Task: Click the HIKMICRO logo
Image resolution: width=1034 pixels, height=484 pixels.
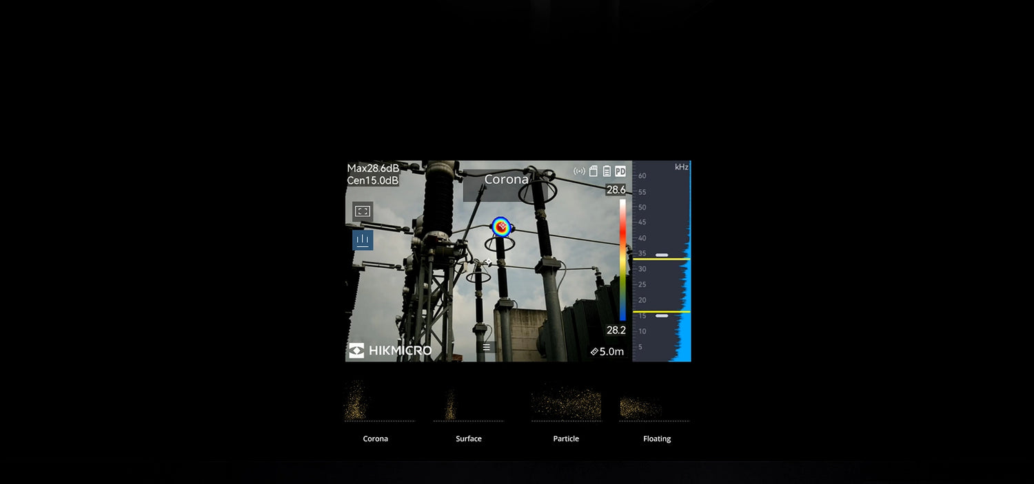Action: pos(390,350)
